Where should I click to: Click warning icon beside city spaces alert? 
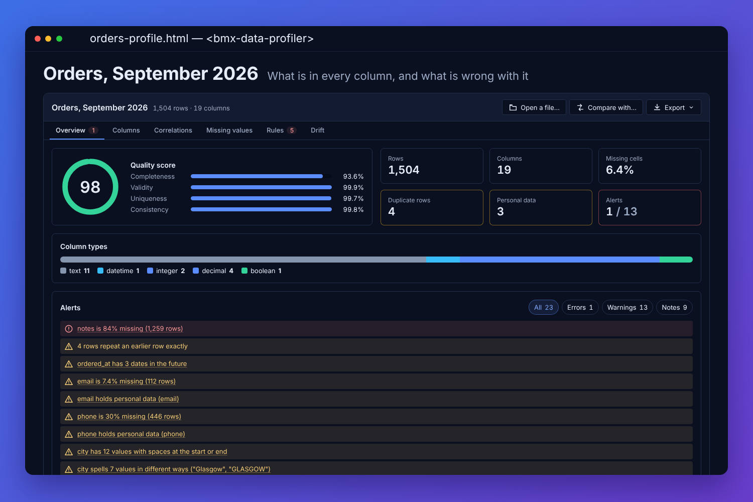tap(69, 452)
